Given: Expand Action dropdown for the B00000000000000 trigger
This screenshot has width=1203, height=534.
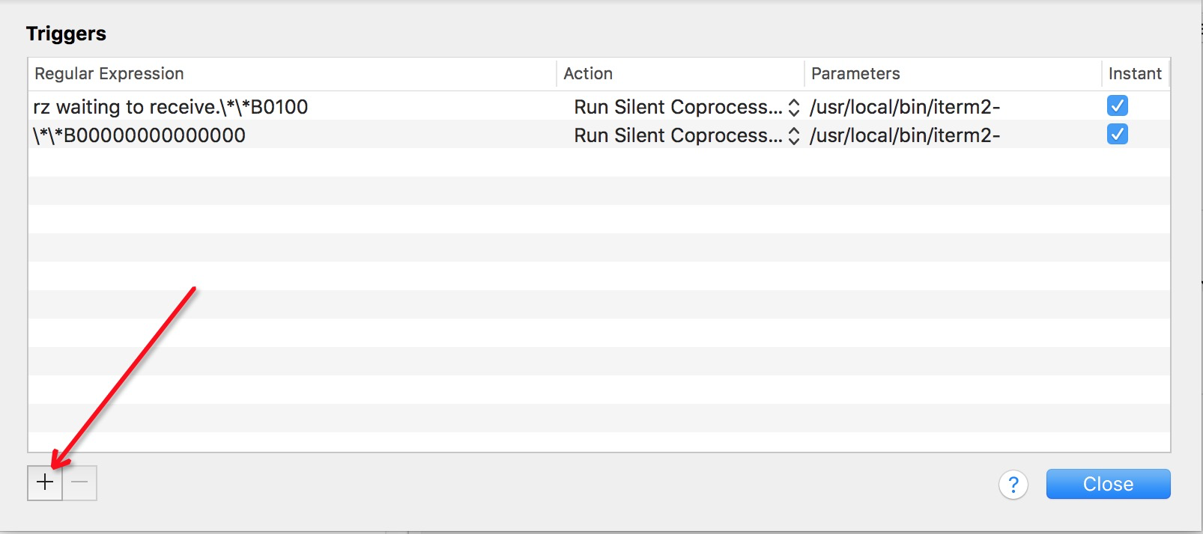Looking at the screenshot, I should pyautogui.click(x=793, y=136).
